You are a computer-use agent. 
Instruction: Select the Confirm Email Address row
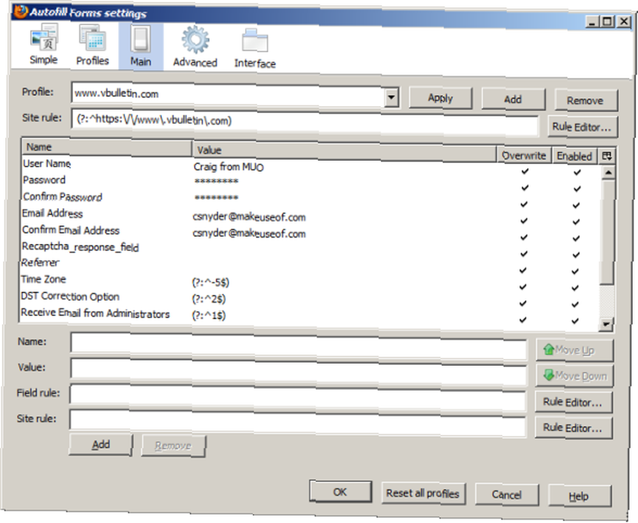pos(311,233)
